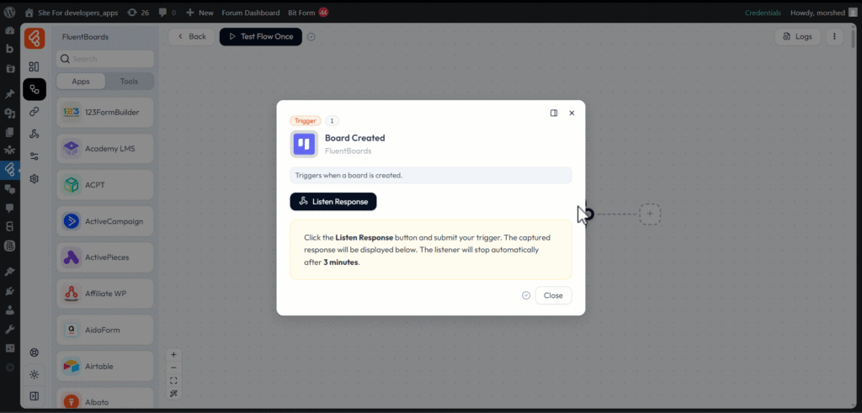Toggle side panel view icon in dialog
The image size is (862, 413).
point(554,114)
